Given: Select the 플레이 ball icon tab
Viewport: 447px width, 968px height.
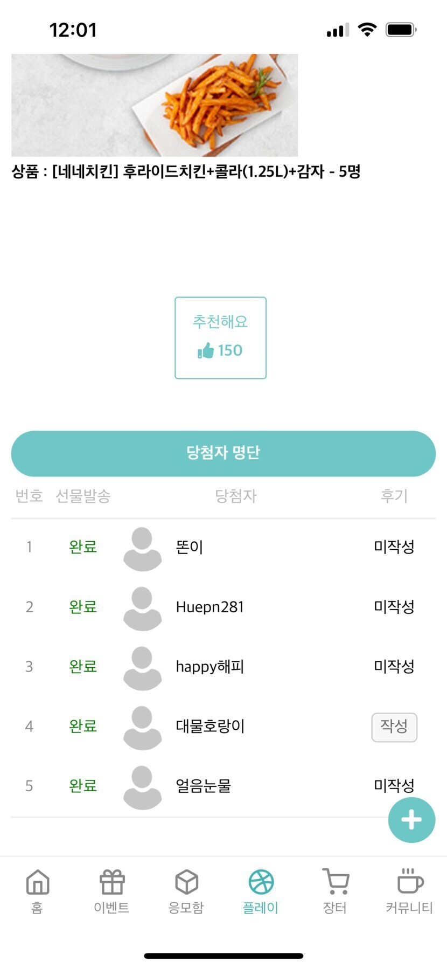Looking at the screenshot, I should point(261,891).
